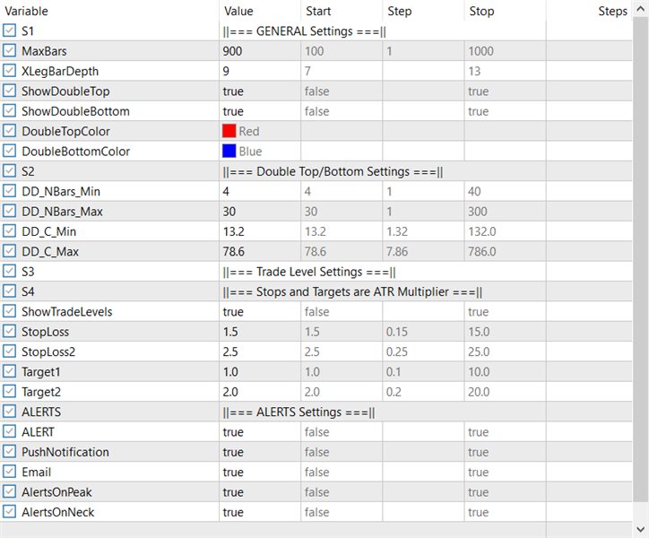Select StopLoss value 1.5
This screenshot has width=649, height=538.
(x=230, y=332)
